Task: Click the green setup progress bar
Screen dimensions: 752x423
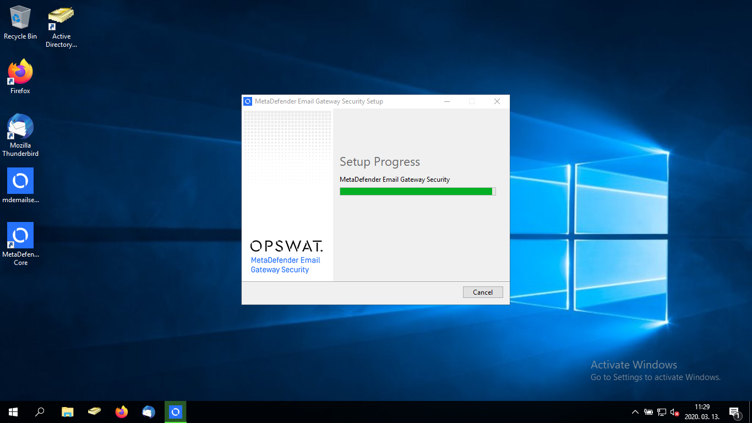Action: pyautogui.click(x=417, y=191)
